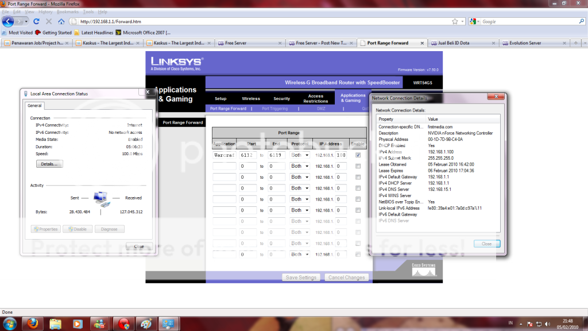Open the Most Visited bookmarks folder
This screenshot has width=588, height=331.
click(x=18, y=33)
